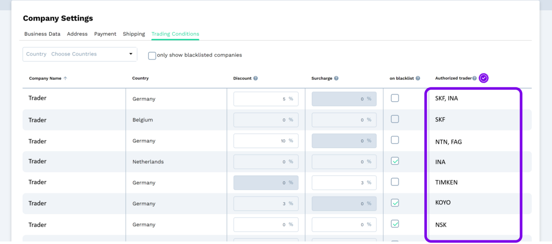Edit the 3% discount field in KOYO row
552x244 pixels.
[266, 203]
